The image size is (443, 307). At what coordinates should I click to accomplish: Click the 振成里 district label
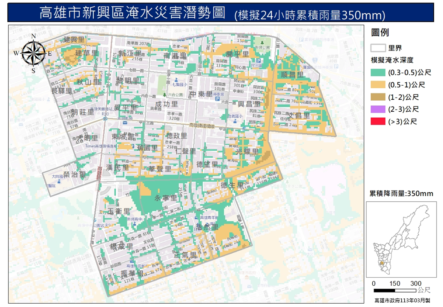coord(121,246)
